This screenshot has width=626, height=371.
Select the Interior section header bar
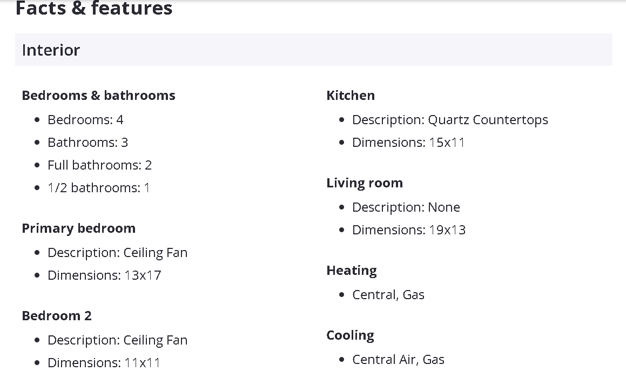(x=313, y=50)
